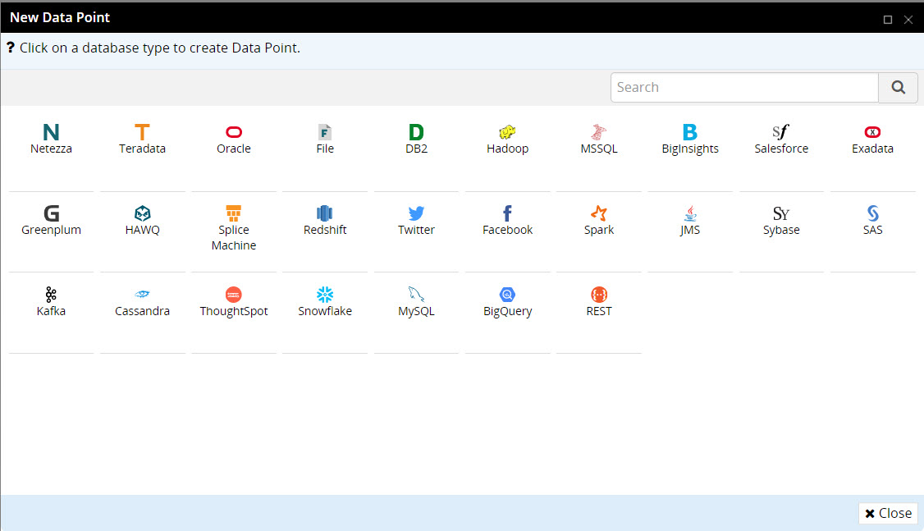Choose the REST data point icon
This screenshot has width=924, height=531.
click(x=599, y=295)
